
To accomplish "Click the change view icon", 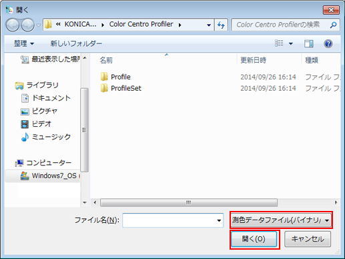I will point(279,43).
